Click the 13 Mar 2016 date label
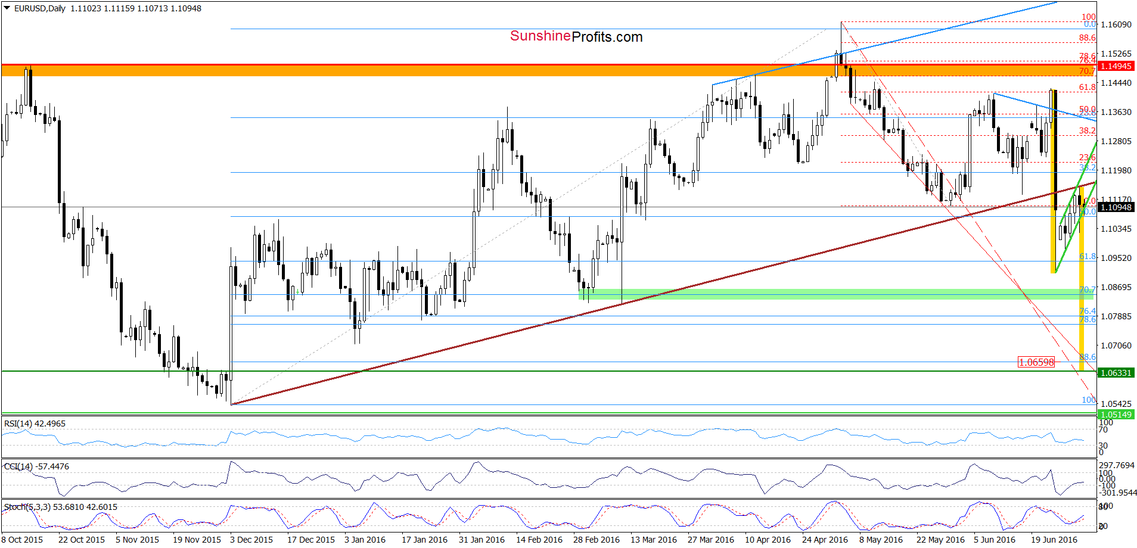The height and width of the screenshot is (548, 1137). (654, 540)
